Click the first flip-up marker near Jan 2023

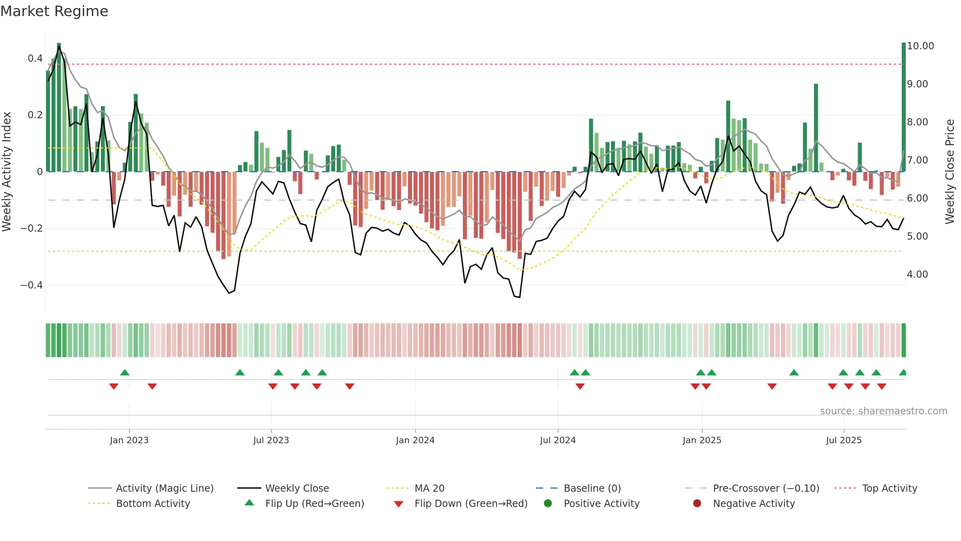[x=125, y=372]
